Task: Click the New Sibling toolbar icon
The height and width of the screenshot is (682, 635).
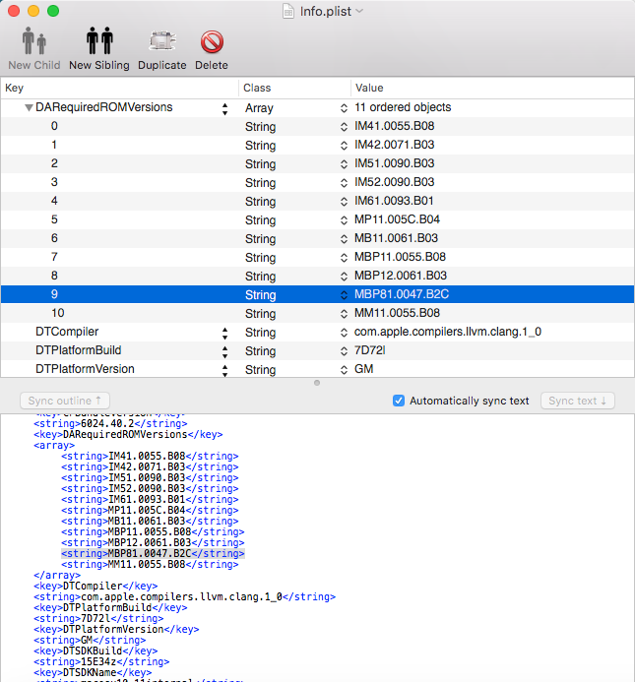Action: pyautogui.click(x=99, y=41)
